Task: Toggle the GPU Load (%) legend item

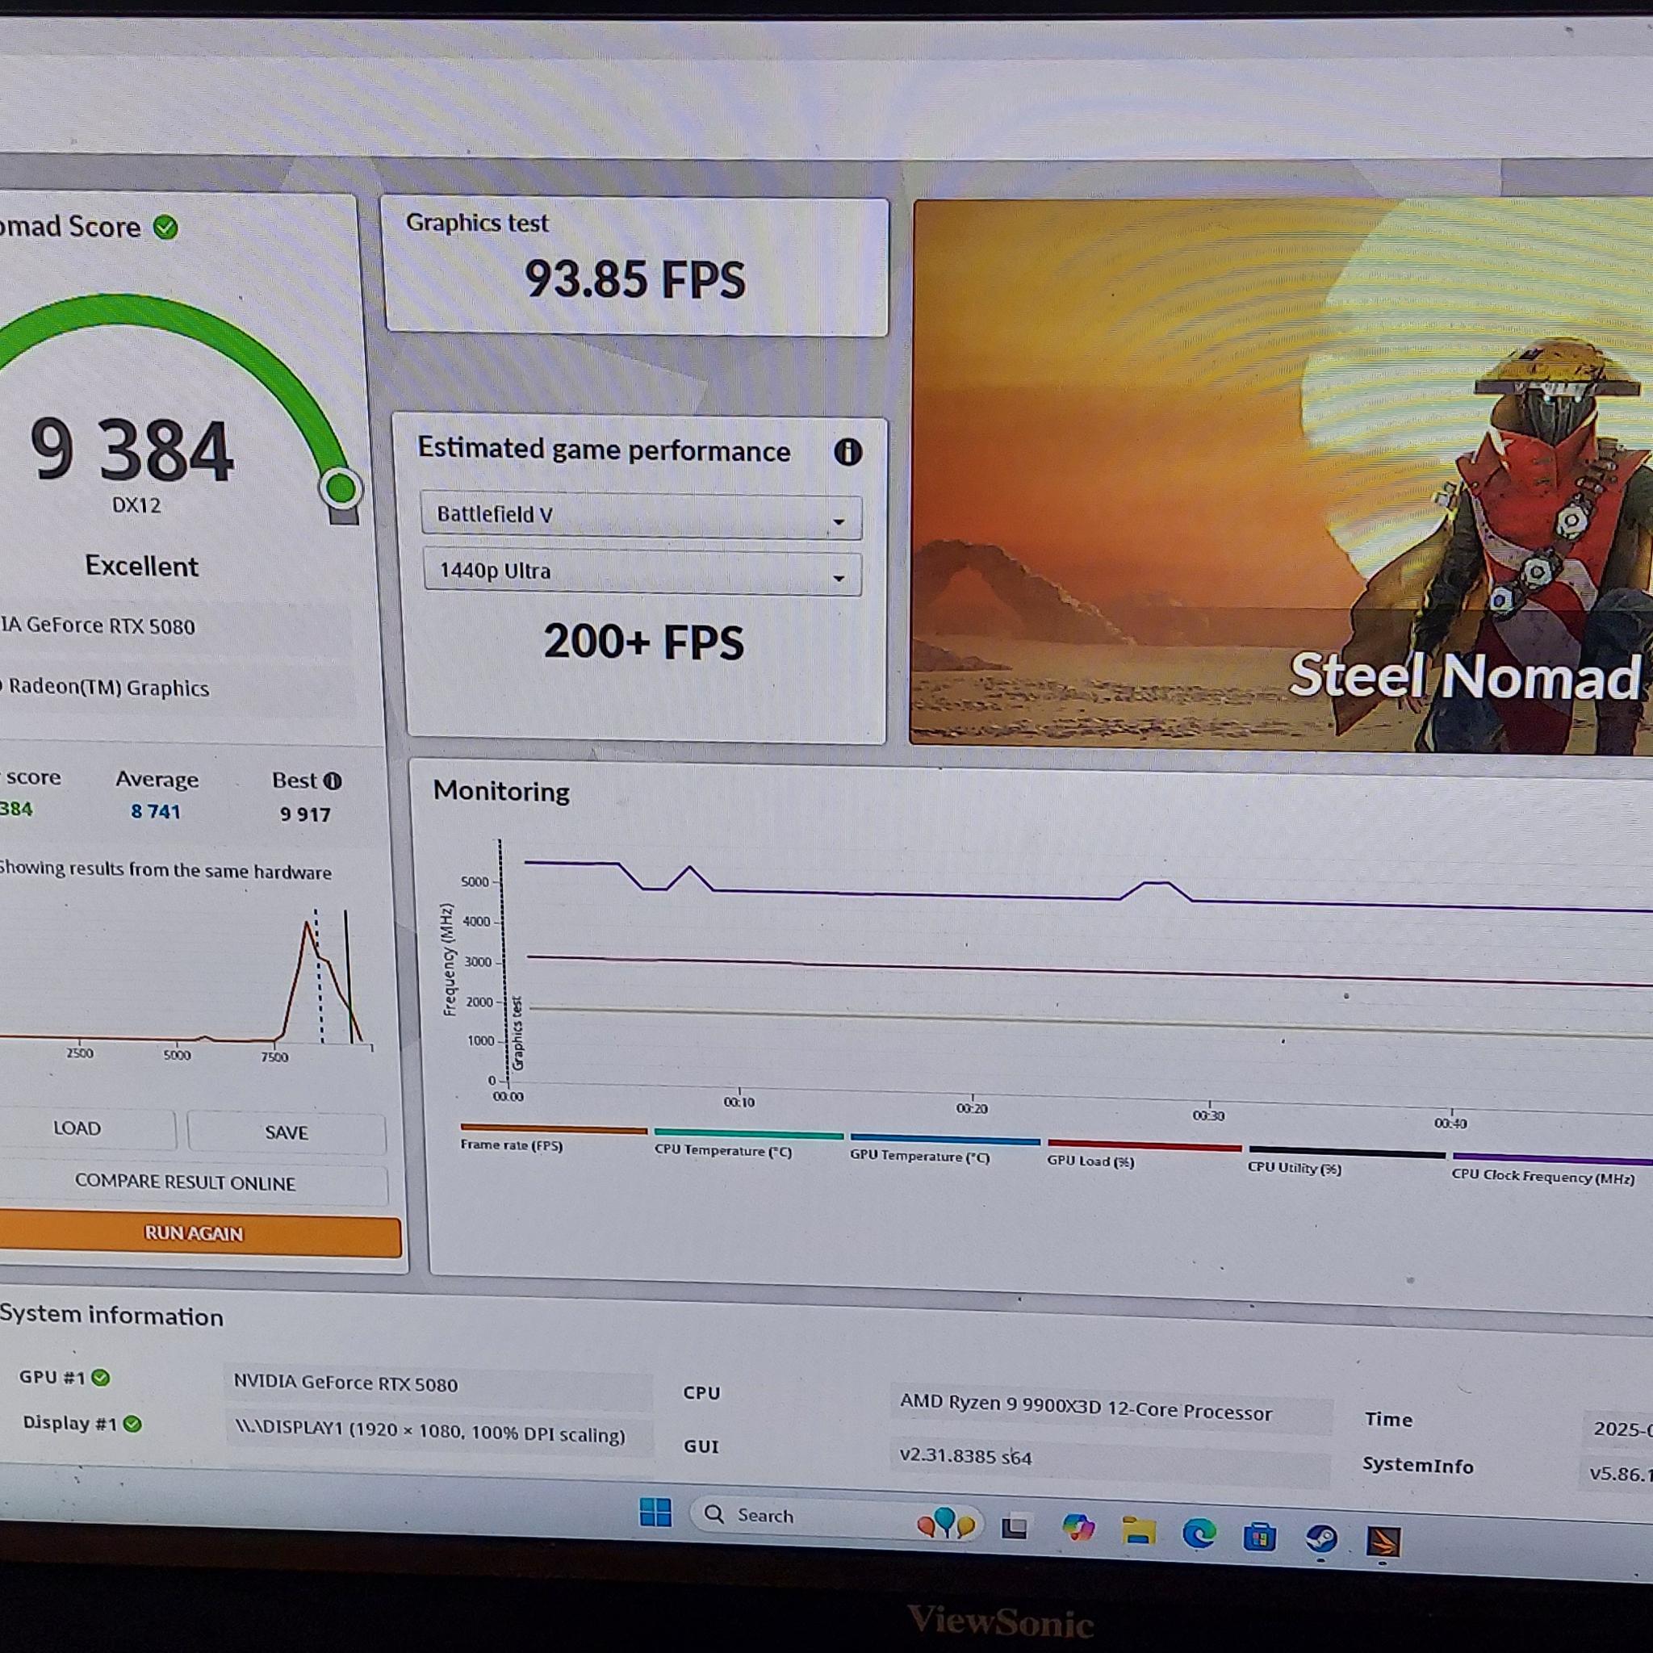Action: pos(1143,1154)
